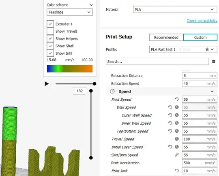
Task: Click the layer number 182 box
Action: tap(79, 91)
